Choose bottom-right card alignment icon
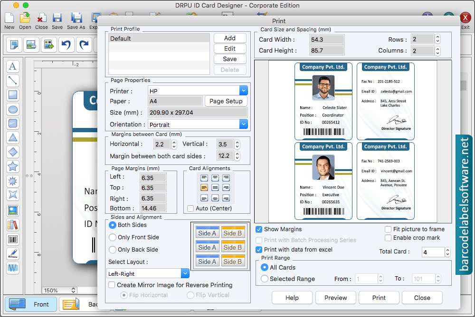 (226, 198)
